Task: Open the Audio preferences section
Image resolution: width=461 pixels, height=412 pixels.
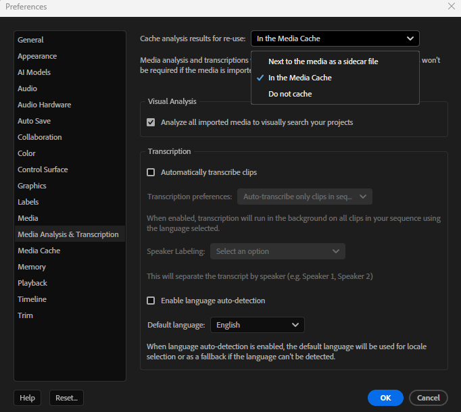Action: click(x=70, y=88)
